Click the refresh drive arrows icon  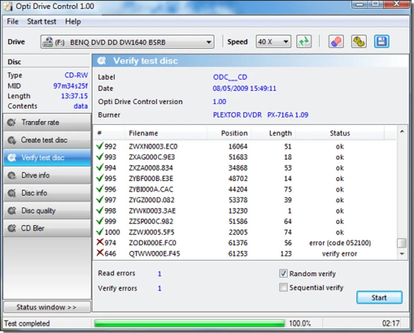click(x=304, y=42)
